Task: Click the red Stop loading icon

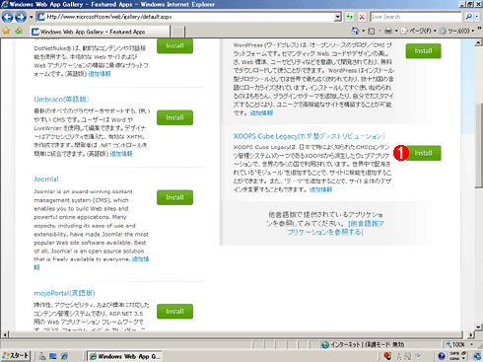Action: (362, 17)
